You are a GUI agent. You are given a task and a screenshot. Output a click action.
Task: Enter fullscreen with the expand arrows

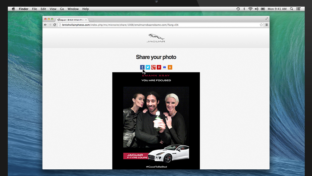click(267, 19)
